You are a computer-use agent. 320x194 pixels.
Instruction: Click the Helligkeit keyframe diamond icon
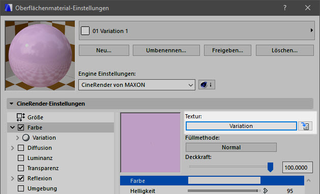tap(265, 191)
